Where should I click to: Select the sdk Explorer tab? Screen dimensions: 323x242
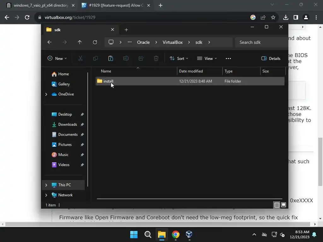click(x=80, y=30)
